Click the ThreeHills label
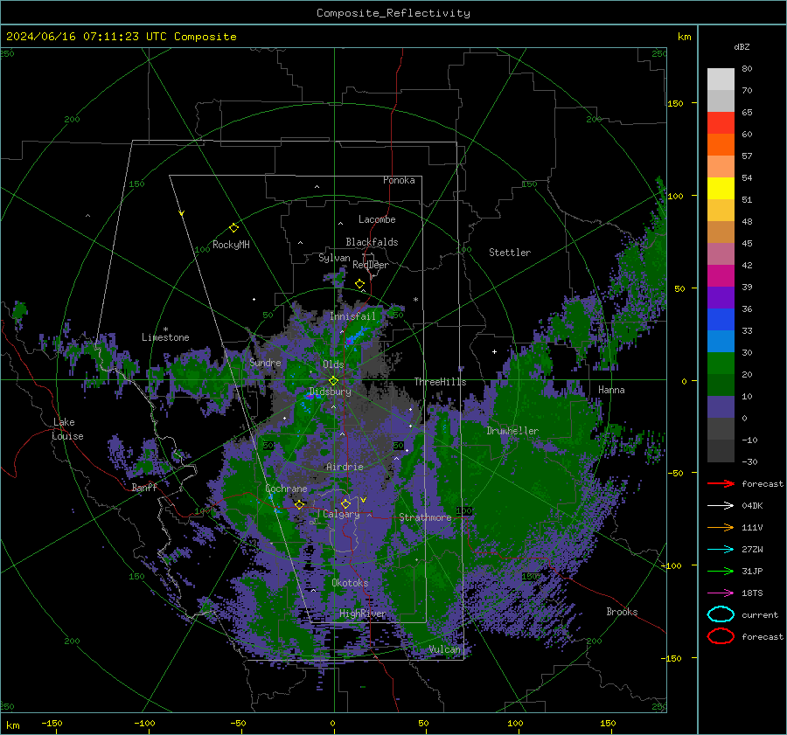Screen dimensions: 787x735 (440, 382)
